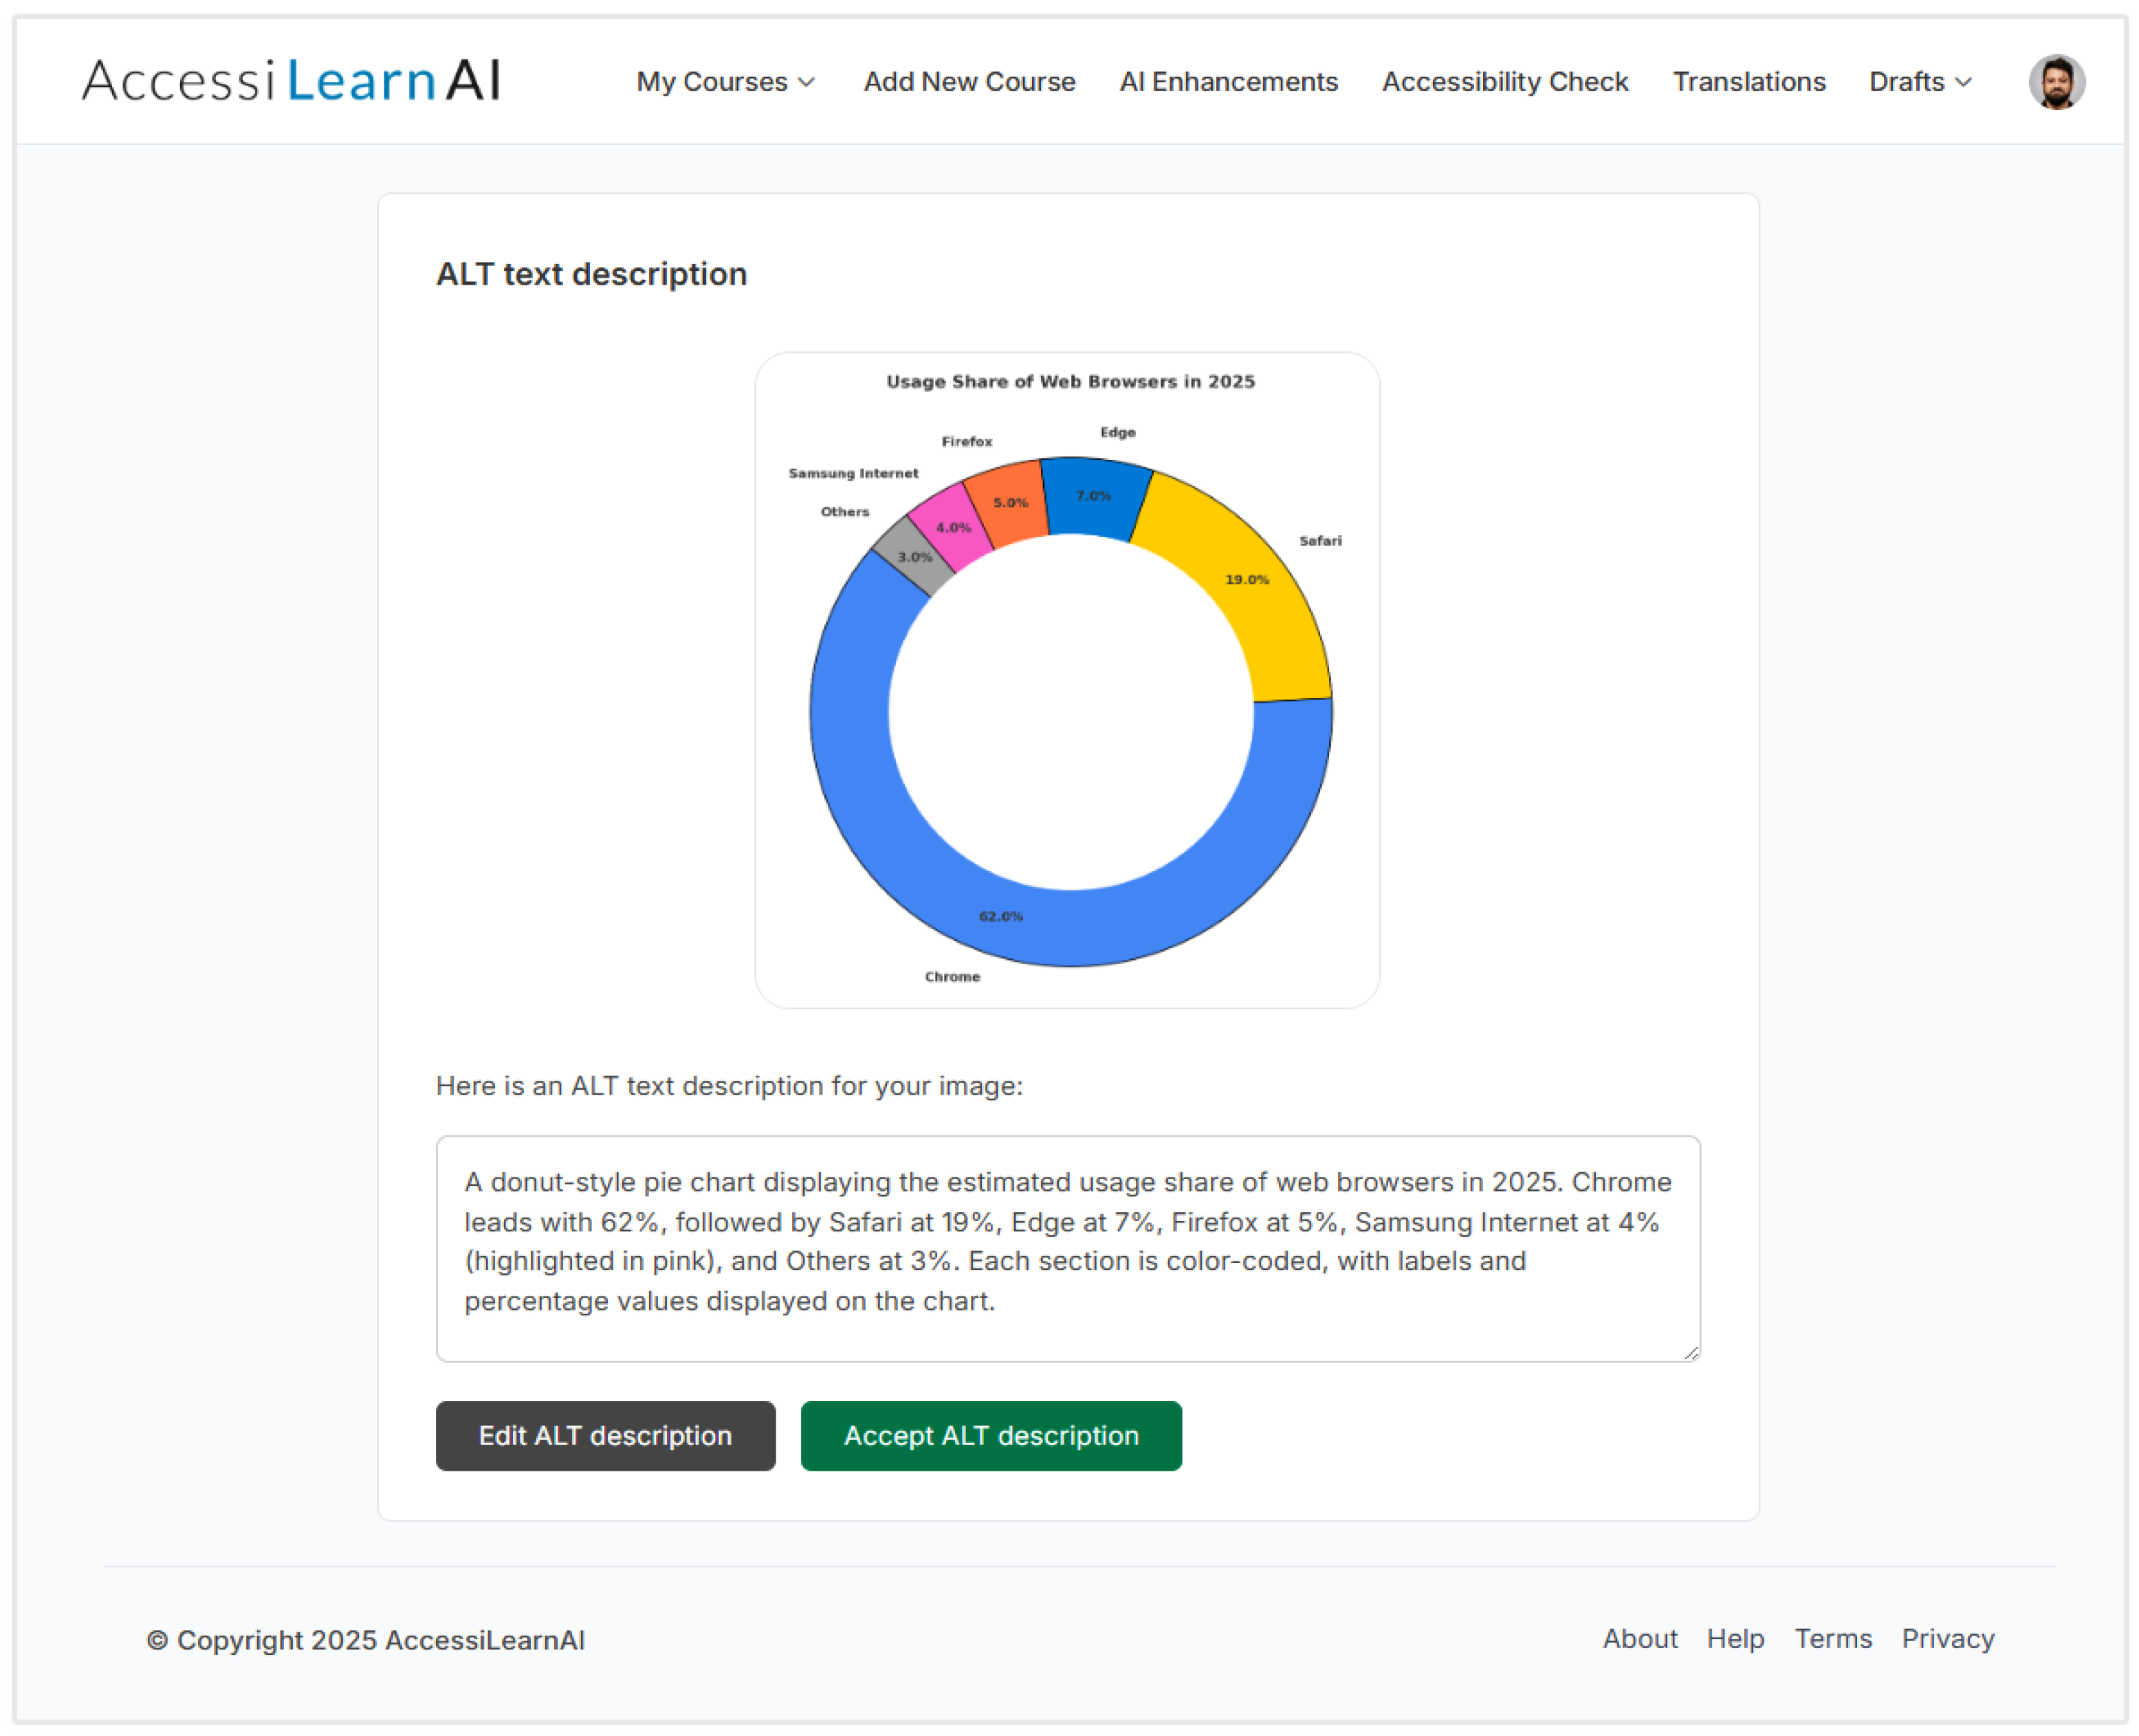
Task: Expand the Drafts dropdown menu
Action: [1919, 82]
